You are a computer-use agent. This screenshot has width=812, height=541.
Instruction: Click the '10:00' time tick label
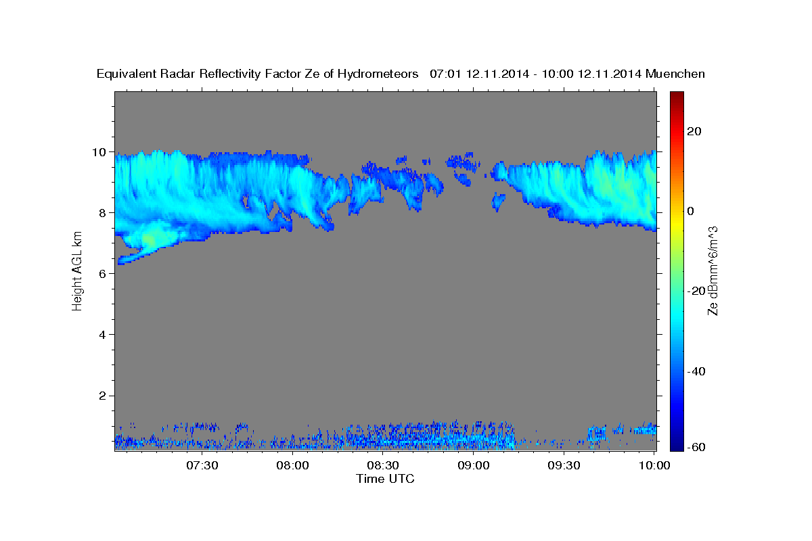[x=654, y=465]
